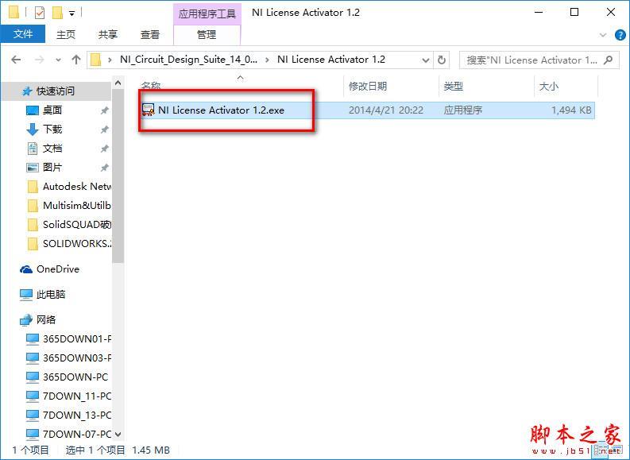This screenshot has width=630, height=460.
Task: Click the title bar folder icon
Action: 14,13
